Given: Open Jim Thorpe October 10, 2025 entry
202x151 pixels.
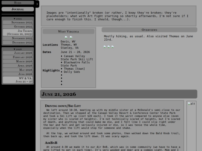Looking at the screenshot, I should (x=18, y=32).
